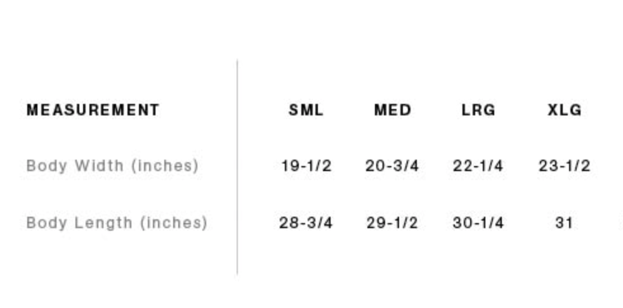The width and height of the screenshot is (623, 308).
Task: Click the word Width in row label
Action: (100, 166)
